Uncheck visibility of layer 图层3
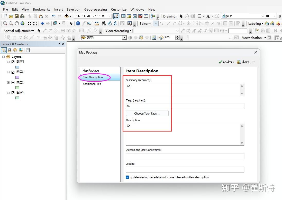Image resolution: width=282 pixels, height=200 pixels. pos(13,82)
